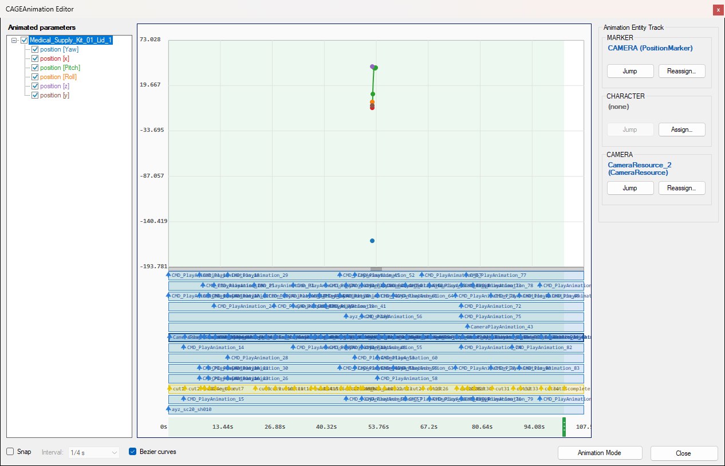The height and width of the screenshot is (466, 725).
Task: Select the position [Roll] label
Action: [x=58, y=77]
